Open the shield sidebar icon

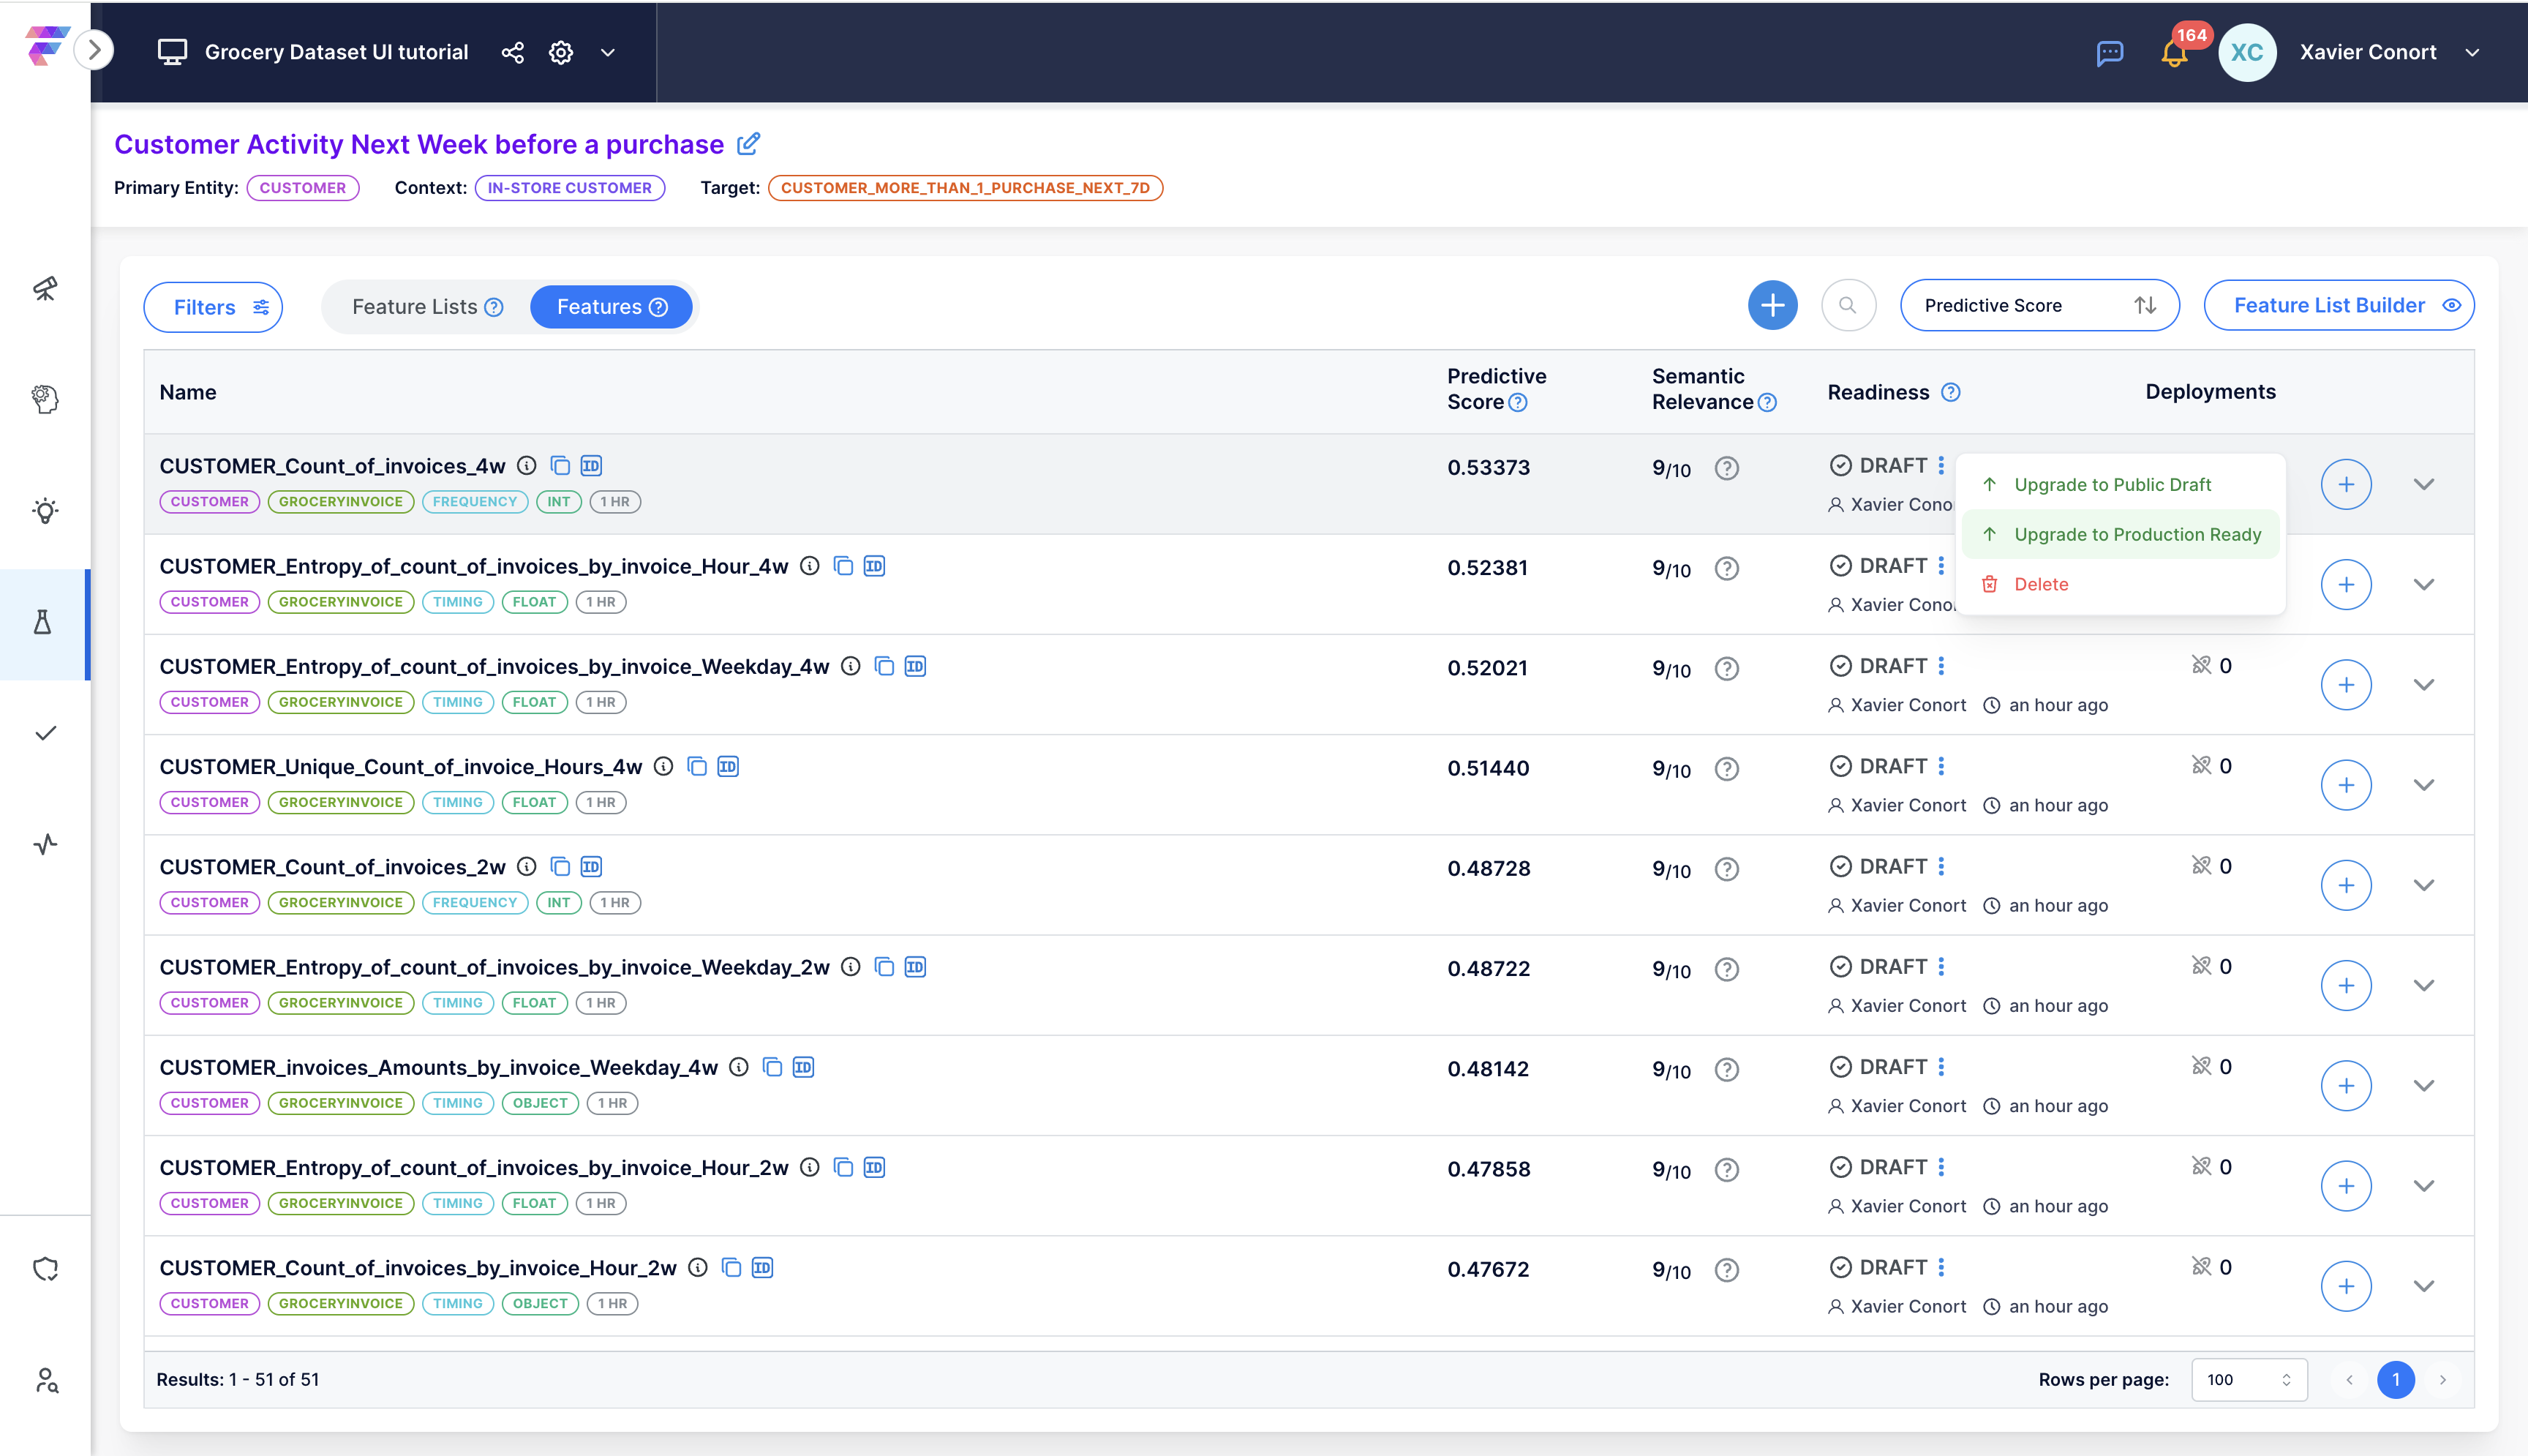(x=45, y=1269)
